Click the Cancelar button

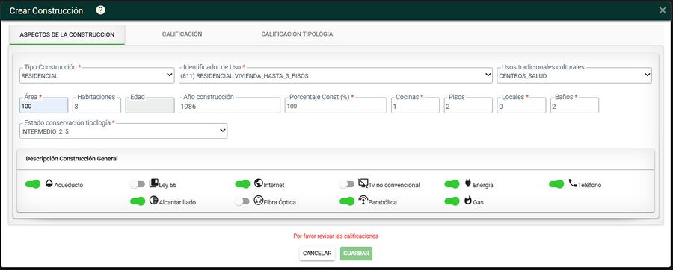tap(317, 254)
